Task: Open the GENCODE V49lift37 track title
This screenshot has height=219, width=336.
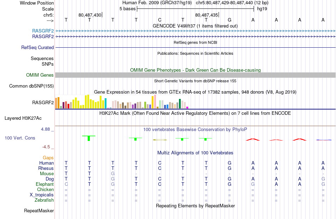Action: coord(195,26)
